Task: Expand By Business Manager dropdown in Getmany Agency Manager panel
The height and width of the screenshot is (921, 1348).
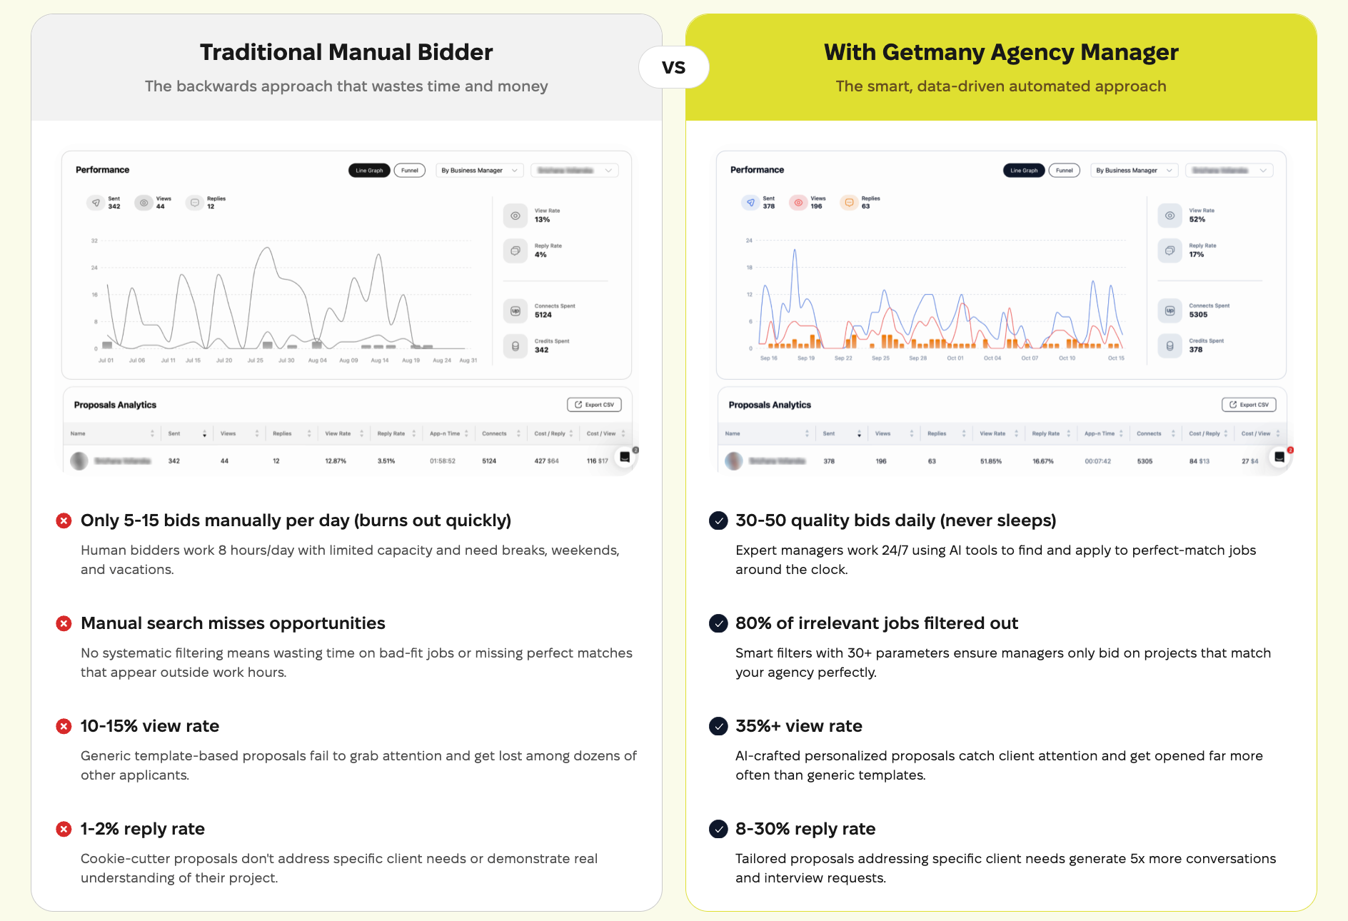Action: (x=1134, y=171)
